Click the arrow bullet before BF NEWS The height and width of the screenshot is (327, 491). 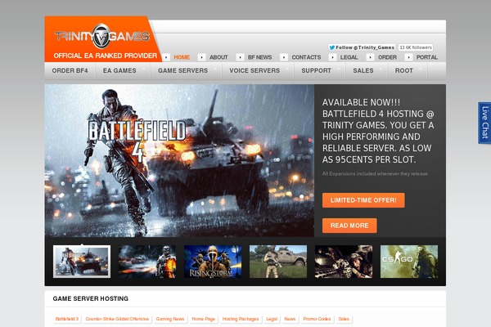point(240,57)
